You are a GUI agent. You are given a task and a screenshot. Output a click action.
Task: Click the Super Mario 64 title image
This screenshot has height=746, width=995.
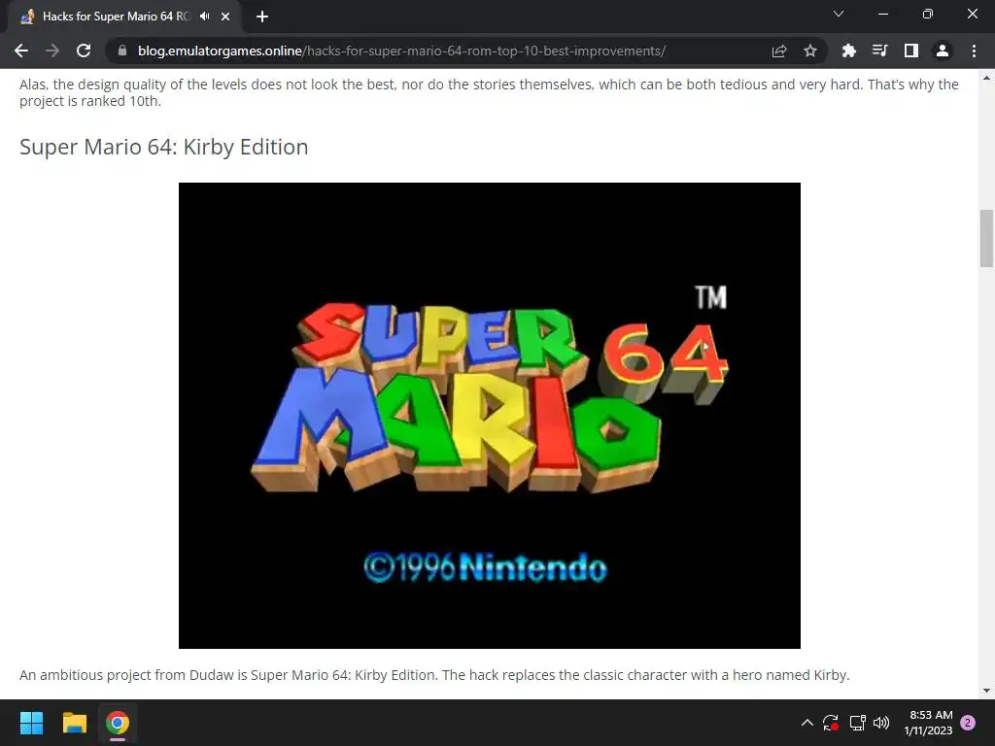tap(490, 416)
